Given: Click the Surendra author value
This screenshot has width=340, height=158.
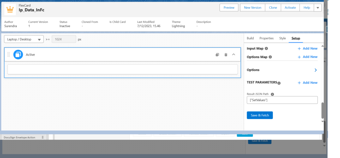Looking at the screenshot, I should (x=10, y=26).
